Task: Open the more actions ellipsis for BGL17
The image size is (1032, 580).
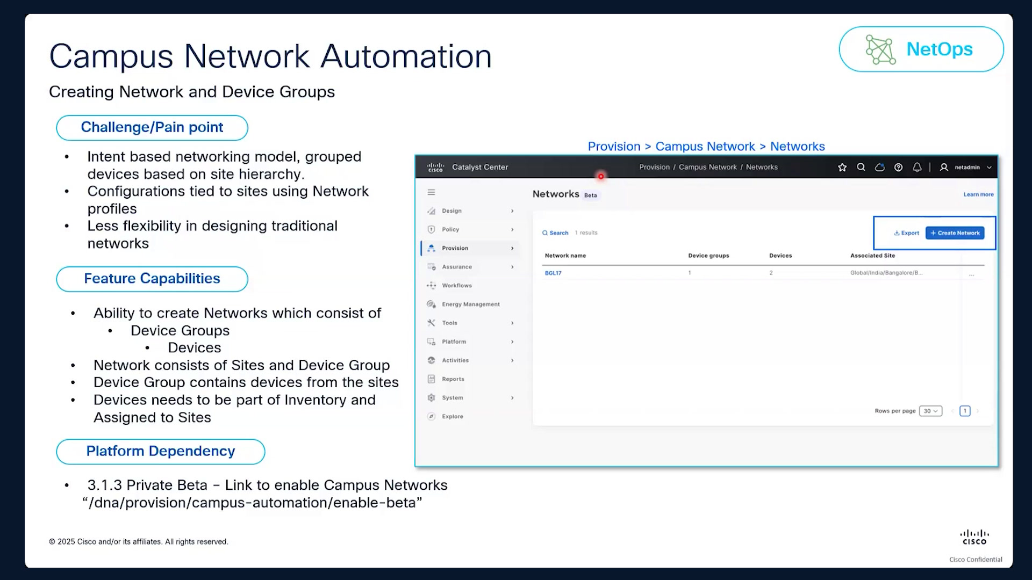Action: point(972,274)
